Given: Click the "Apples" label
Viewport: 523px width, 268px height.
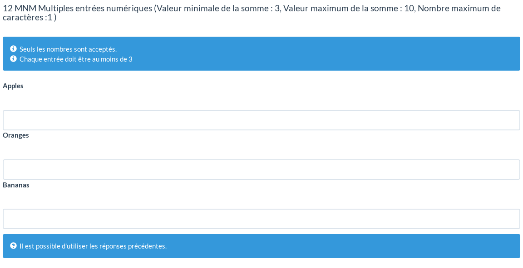Looking at the screenshot, I should (x=13, y=86).
